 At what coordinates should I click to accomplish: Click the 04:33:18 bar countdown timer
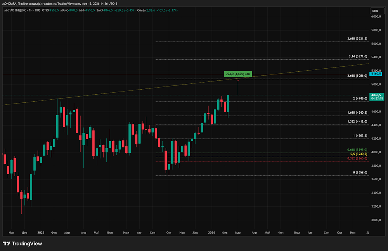[x=377, y=99]
